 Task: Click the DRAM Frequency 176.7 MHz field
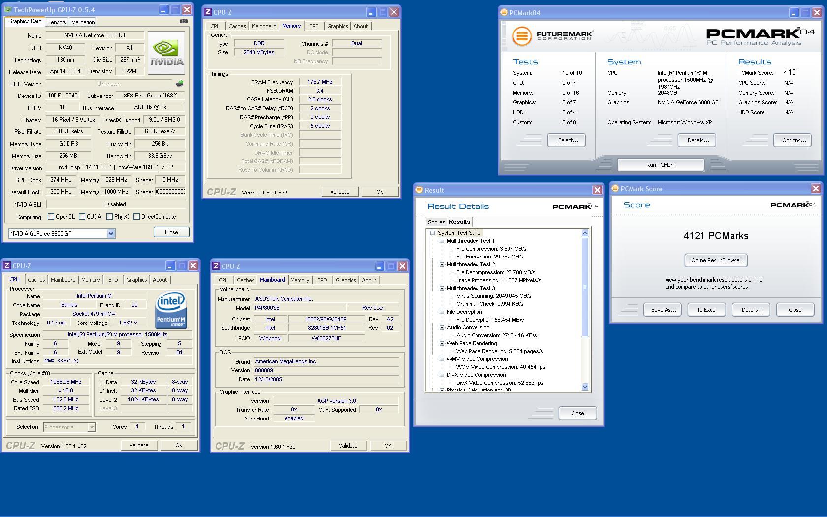pos(320,82)
